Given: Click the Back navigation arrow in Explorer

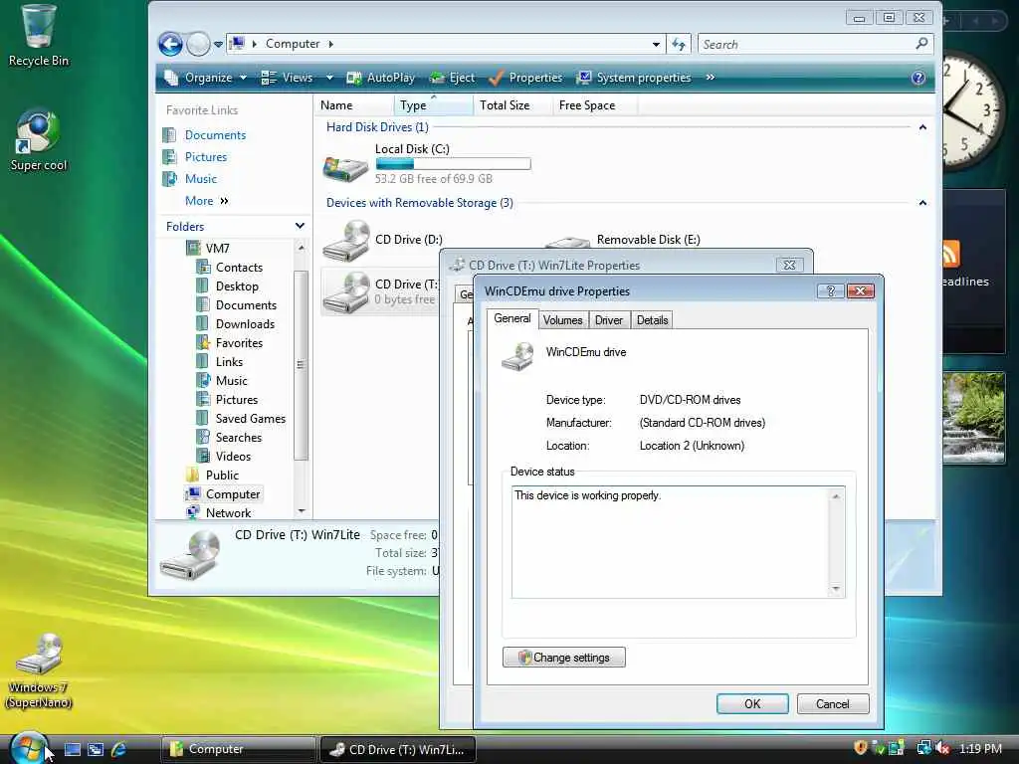Looking at the screenshot, I should pos(170,44).
